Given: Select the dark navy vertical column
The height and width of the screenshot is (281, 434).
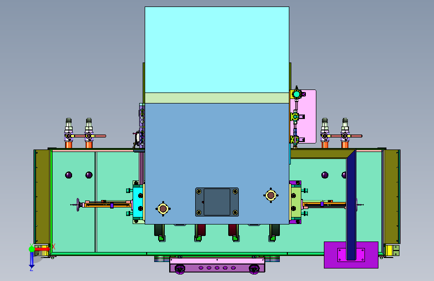Looking at the screenshot, I should 351,206.
